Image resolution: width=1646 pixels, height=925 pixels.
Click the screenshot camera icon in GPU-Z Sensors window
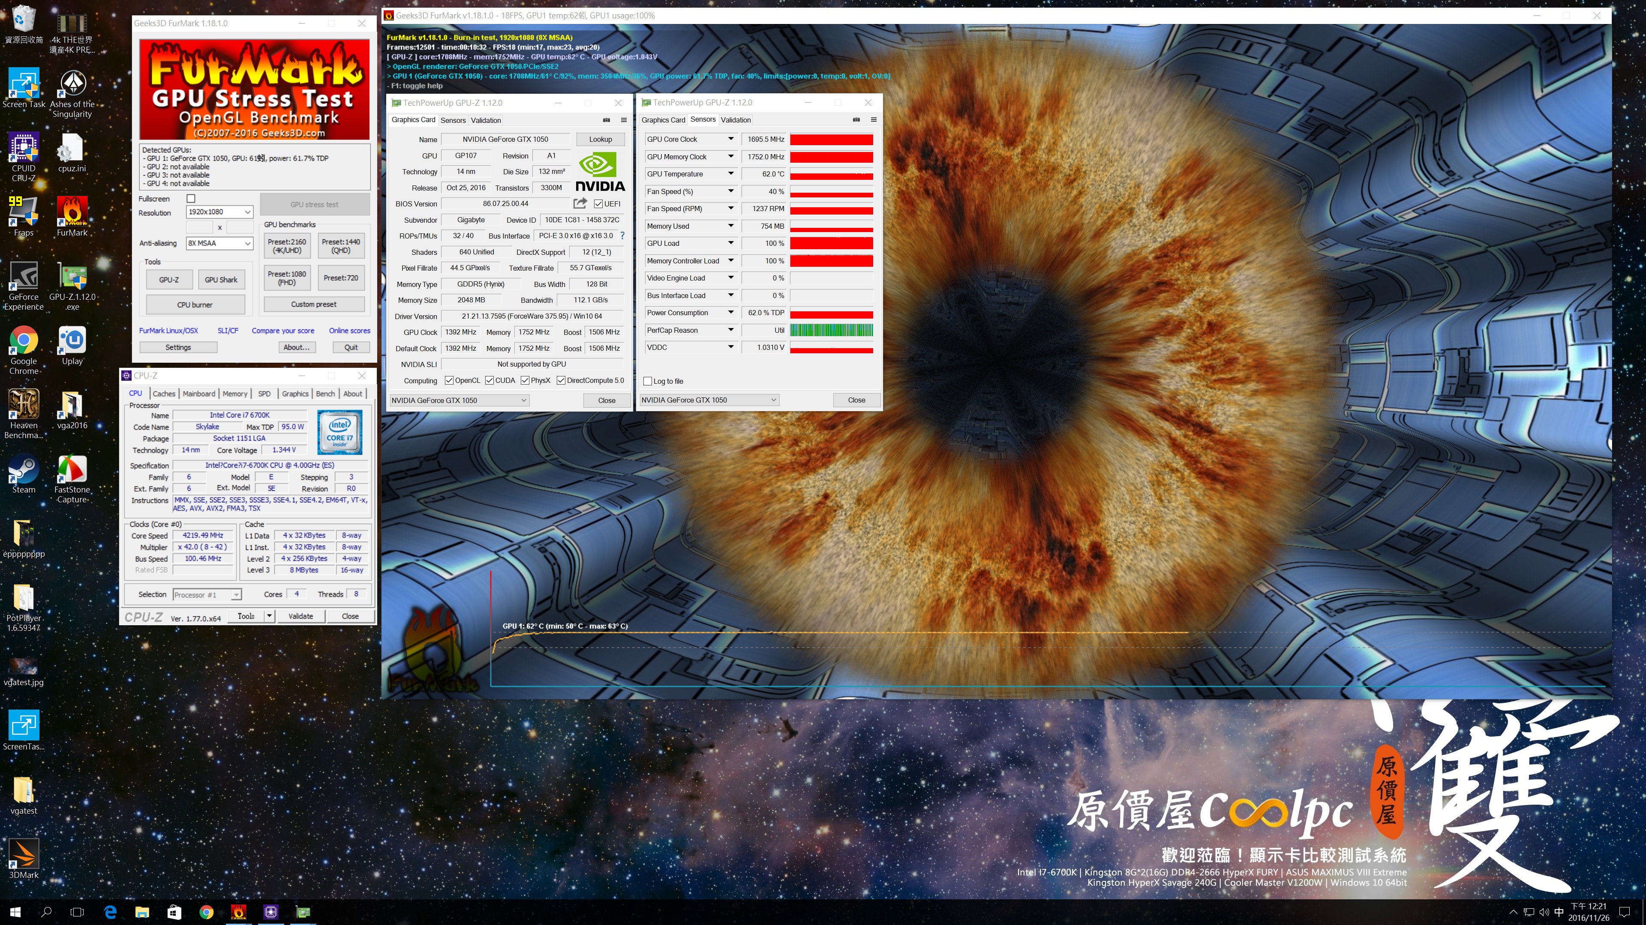pyautogui.click(x=856, y=119)
